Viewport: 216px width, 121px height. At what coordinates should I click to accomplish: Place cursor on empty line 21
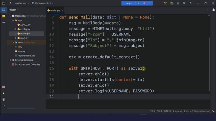(128, 97)
